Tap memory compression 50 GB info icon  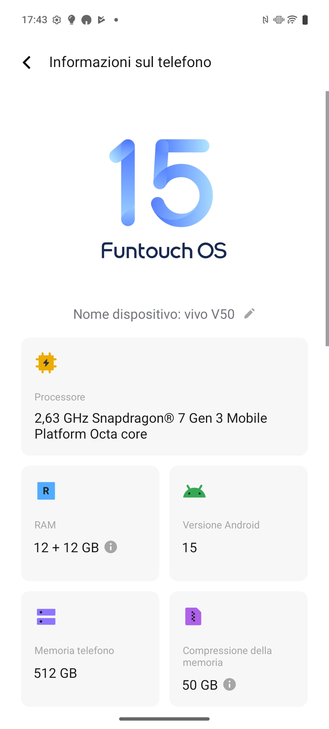(229, 685)
